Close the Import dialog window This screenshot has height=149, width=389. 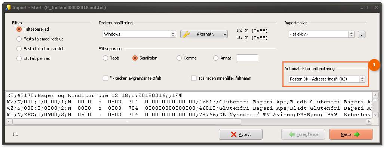click(376, 7)
